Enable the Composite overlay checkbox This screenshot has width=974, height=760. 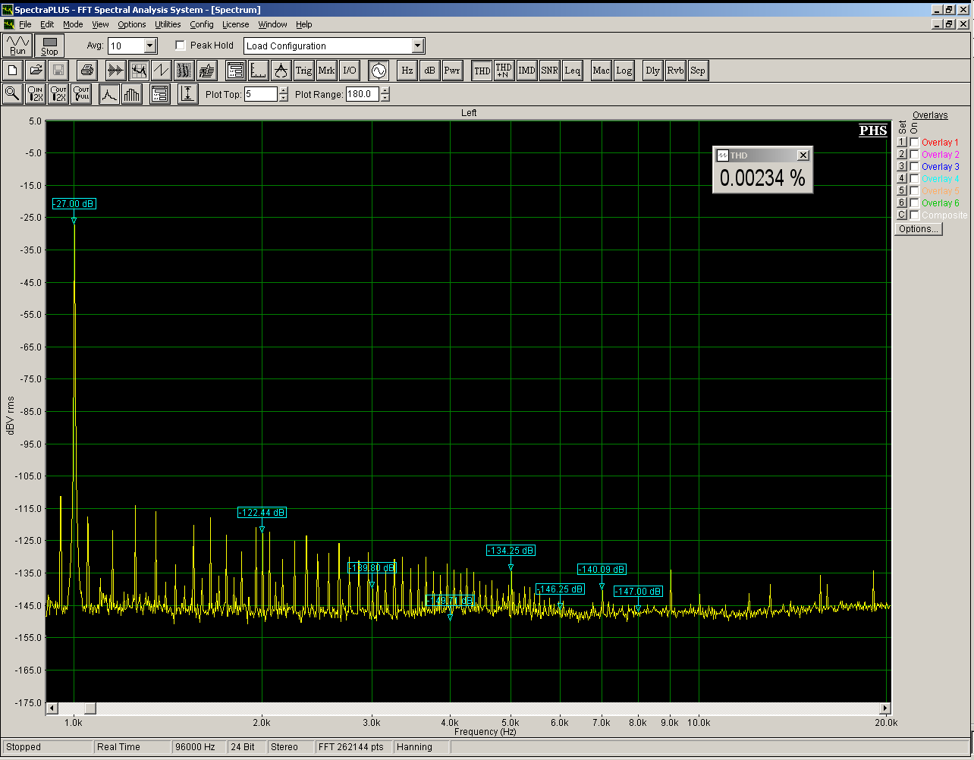point(915,215)
